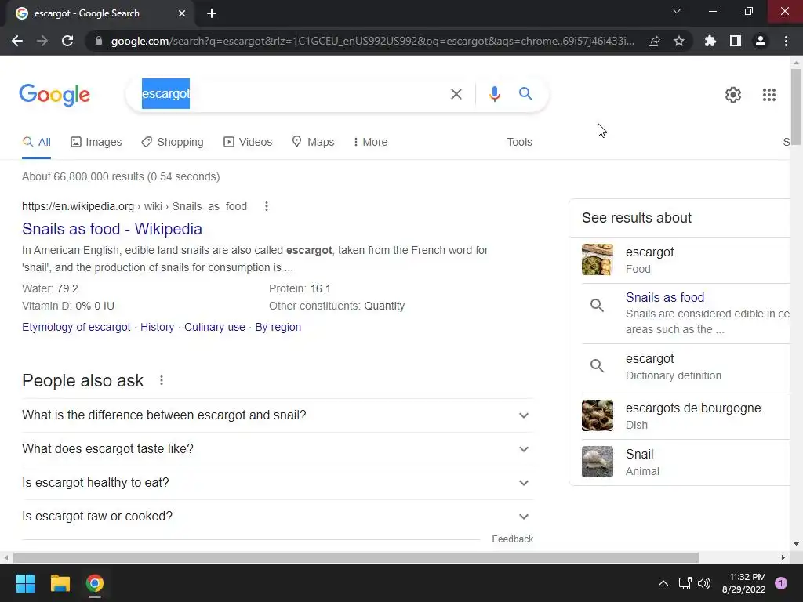The width and height of the screenshot is (803, 602).
Task: Expand 'What does escargot taste like?'
Action: 277,449
